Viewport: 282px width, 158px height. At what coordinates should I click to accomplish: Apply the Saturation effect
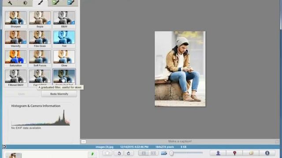coord(16,58)
